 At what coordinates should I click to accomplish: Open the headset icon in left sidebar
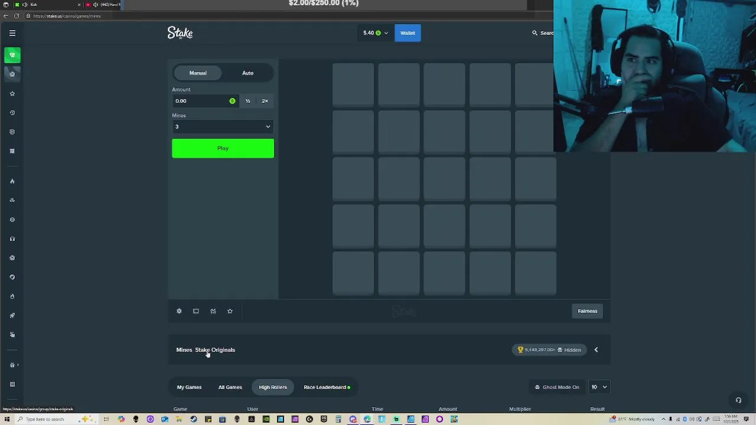[x=12, y=238]
